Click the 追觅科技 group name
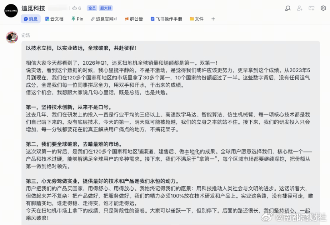This screenshot has width=330, height=225. click(x=33, y=8)
